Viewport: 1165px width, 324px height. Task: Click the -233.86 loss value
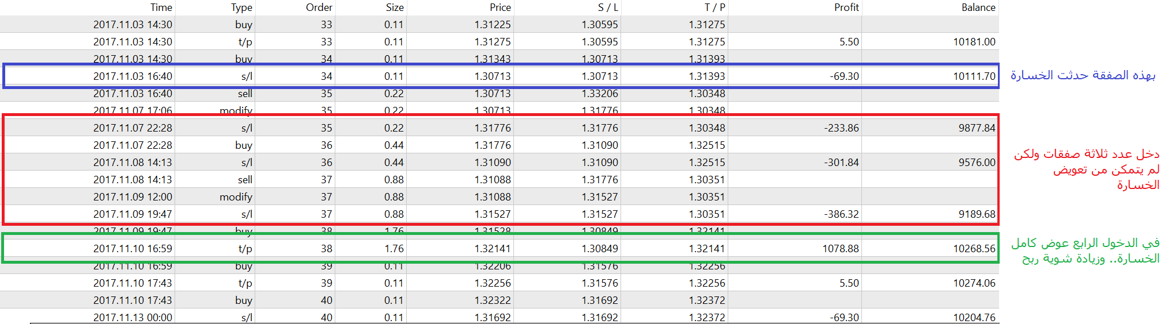point(841,128)
